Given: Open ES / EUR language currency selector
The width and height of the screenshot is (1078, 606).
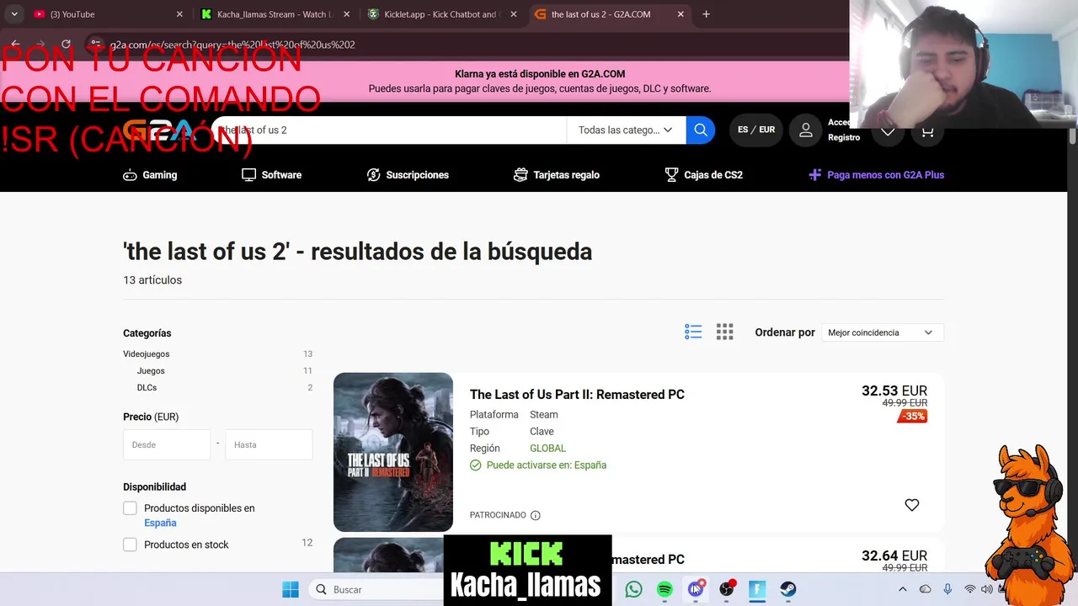Looking at the screenshot, I should [x=755, y=130].
